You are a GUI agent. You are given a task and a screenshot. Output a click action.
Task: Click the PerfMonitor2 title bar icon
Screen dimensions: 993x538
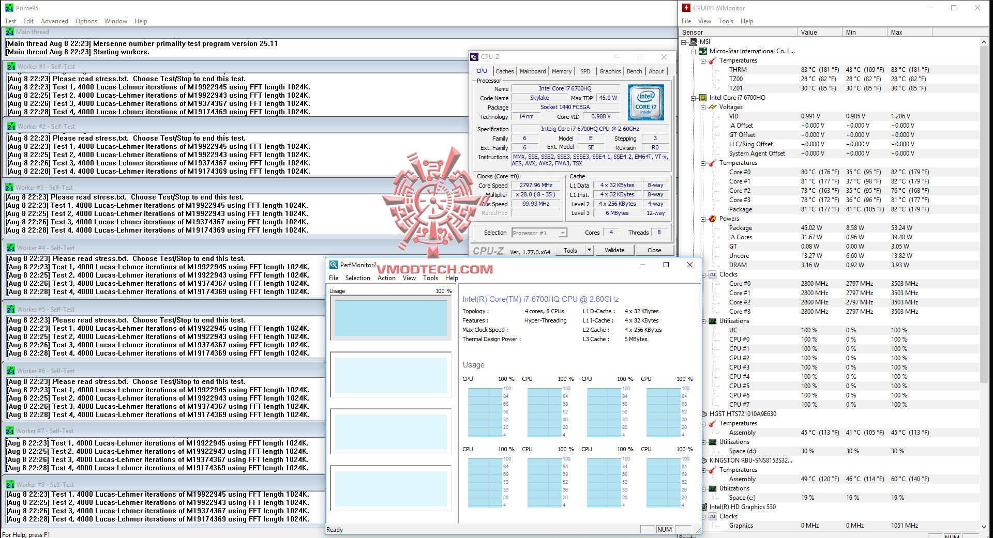(x=334, y=265)
